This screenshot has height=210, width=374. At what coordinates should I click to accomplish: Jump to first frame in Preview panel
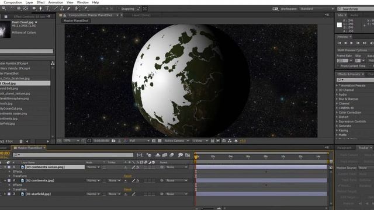(x=339, y=43)
